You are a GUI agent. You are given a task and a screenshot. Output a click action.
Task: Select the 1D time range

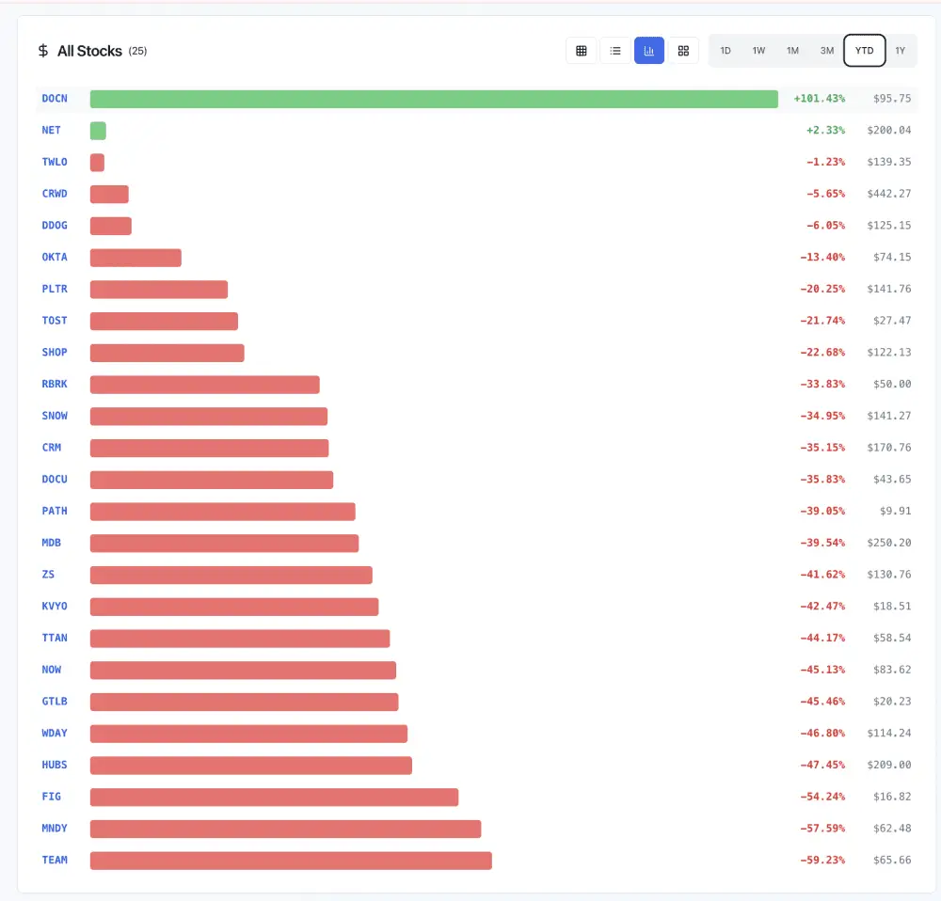point(726,51)
